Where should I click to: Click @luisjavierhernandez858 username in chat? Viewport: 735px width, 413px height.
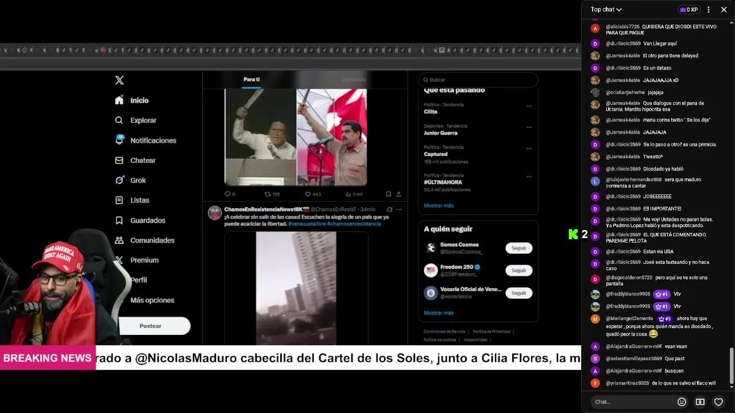point(633,180)
